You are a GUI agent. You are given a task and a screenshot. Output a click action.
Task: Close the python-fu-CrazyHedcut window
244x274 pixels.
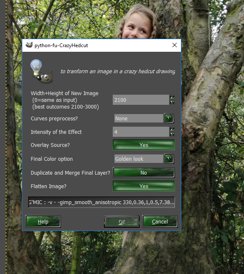[x=174, y=45]
